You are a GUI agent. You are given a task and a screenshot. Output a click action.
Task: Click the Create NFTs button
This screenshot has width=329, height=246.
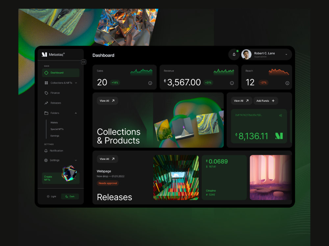[x=61, y=178]
